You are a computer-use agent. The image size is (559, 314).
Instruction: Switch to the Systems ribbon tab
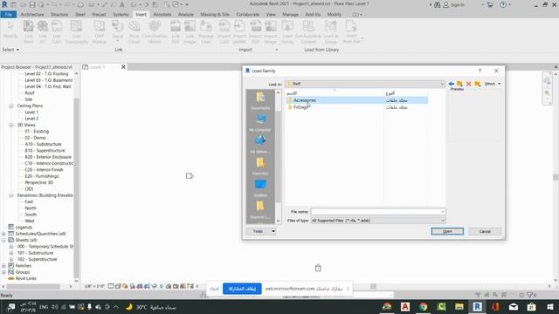[121, 15]
